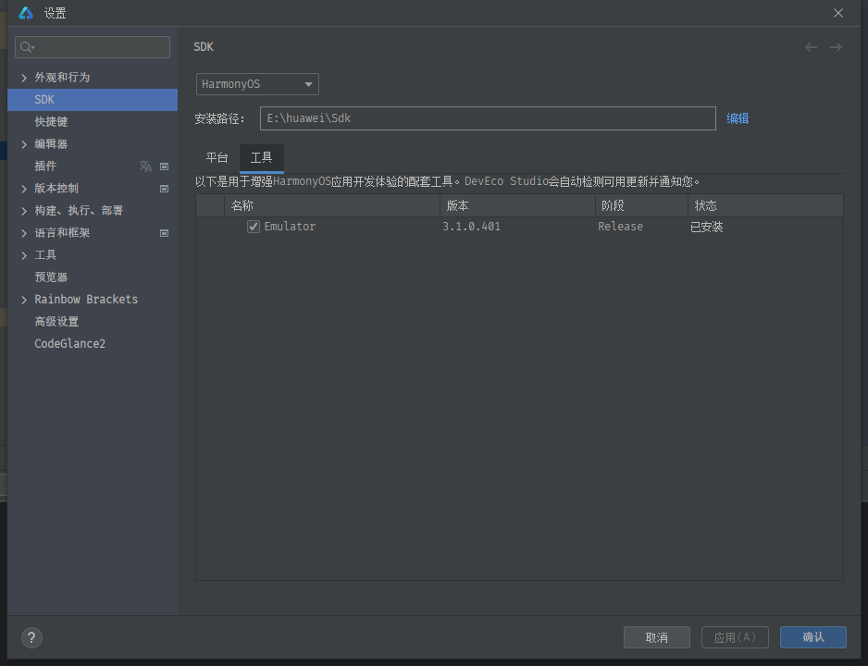Click the 取消 button

click(x=656, y=637)
